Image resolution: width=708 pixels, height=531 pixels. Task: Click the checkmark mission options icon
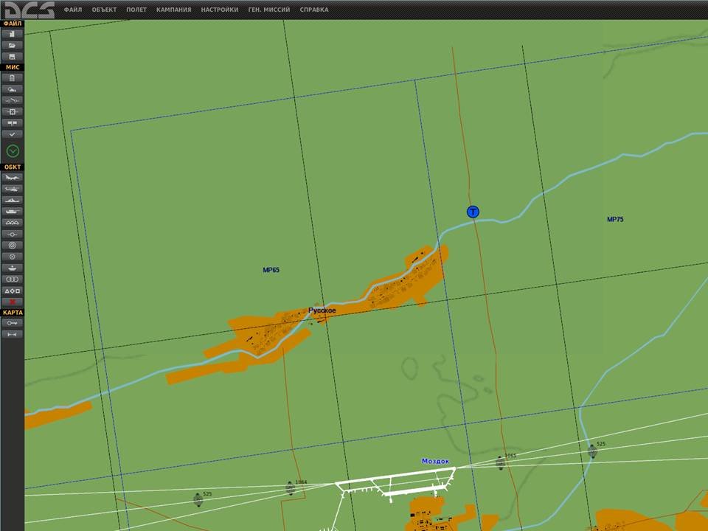[x=13, y=134]
